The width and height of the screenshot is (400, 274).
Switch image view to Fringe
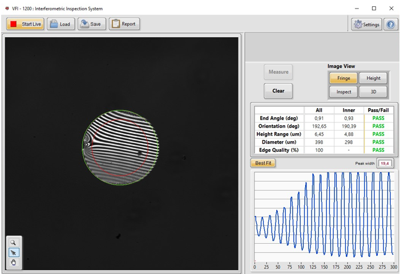coord(344,78)
